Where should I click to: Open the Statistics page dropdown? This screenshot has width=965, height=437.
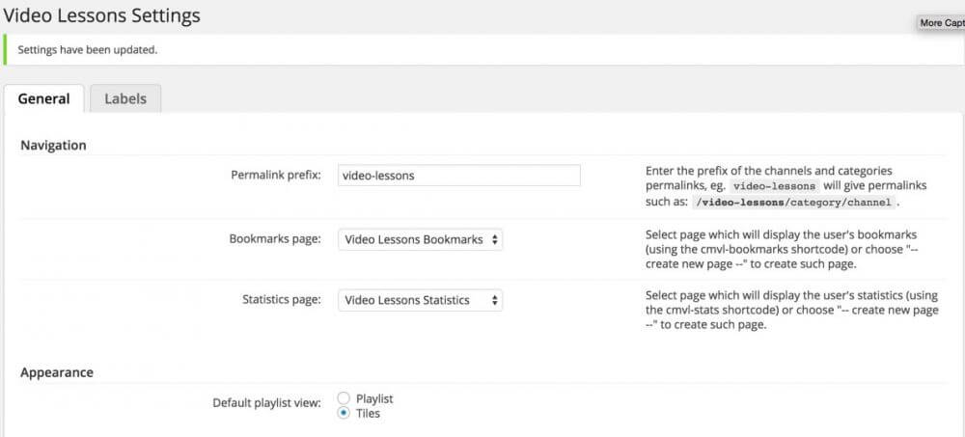point(421,300)
